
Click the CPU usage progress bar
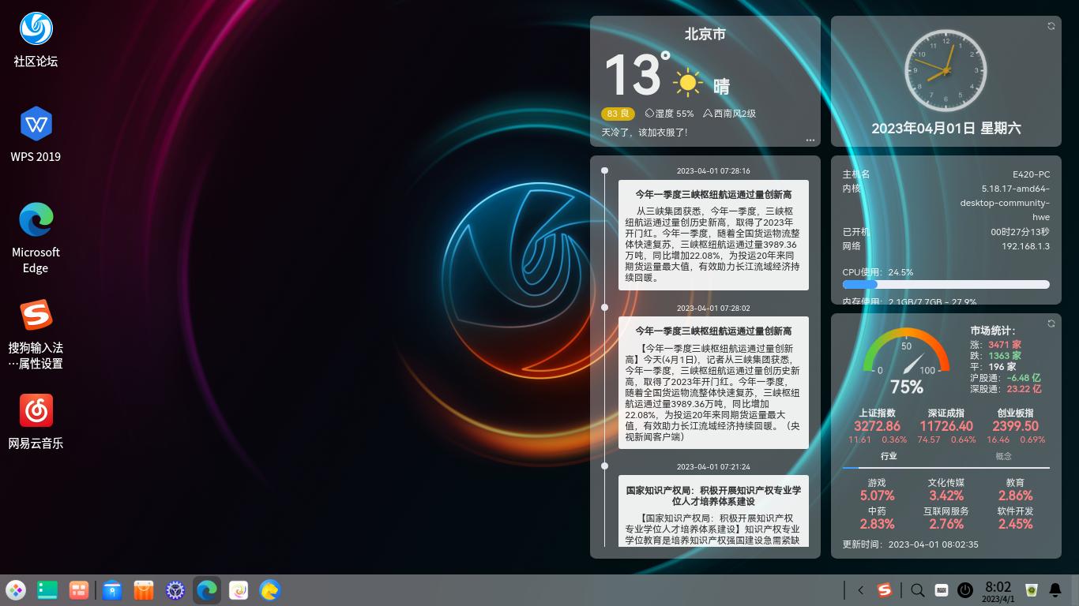[x=946, y=285]
